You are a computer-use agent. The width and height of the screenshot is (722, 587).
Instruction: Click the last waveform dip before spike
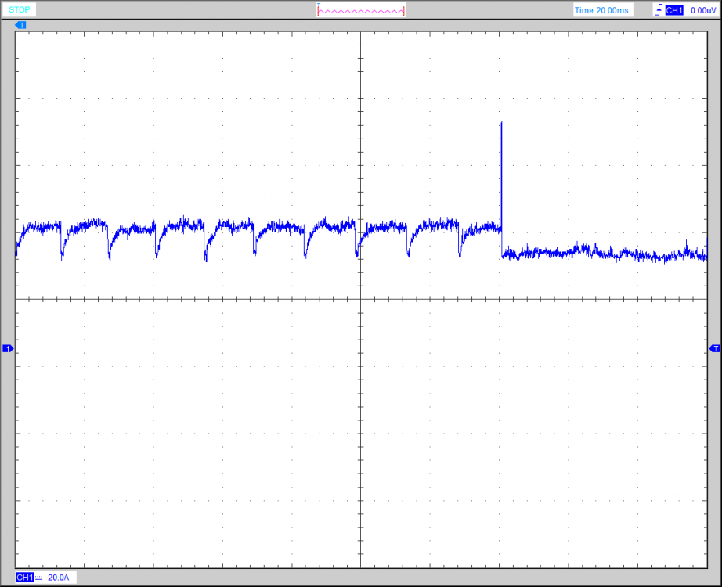pos(460,254)
